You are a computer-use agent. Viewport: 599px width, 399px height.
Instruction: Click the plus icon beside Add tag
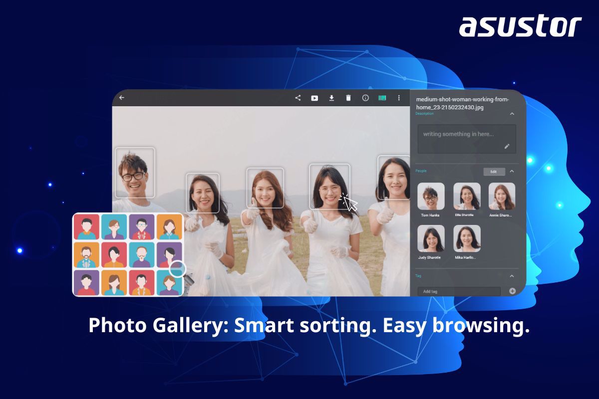[x=512, y=291]
